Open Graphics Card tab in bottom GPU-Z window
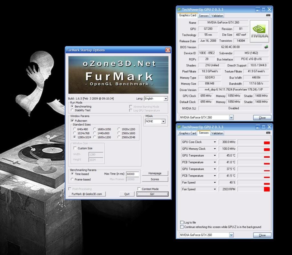The image size is (292, 255). tap(188, 133)
